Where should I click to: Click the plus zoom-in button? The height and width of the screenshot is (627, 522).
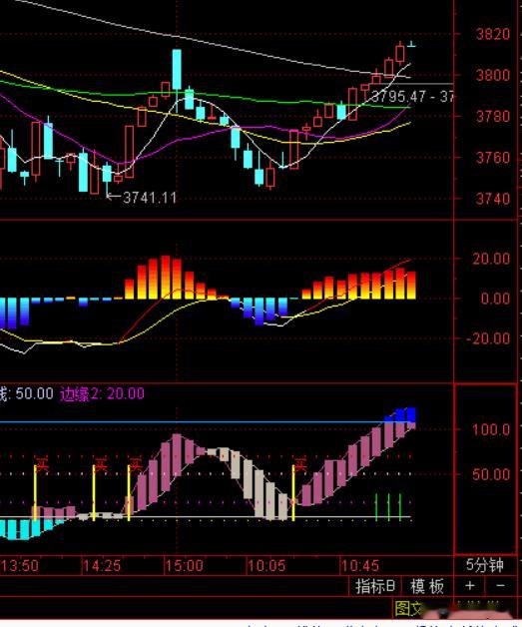(470, 586)
